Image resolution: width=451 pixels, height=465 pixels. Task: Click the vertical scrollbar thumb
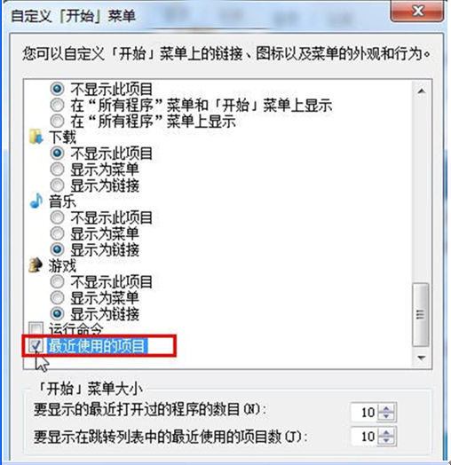[x=421, y=315]
